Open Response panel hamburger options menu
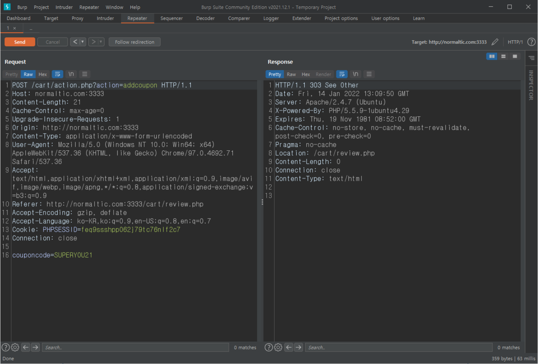This screenshot has width=538, height=364. pyautogui.click(x=369, y=74)
